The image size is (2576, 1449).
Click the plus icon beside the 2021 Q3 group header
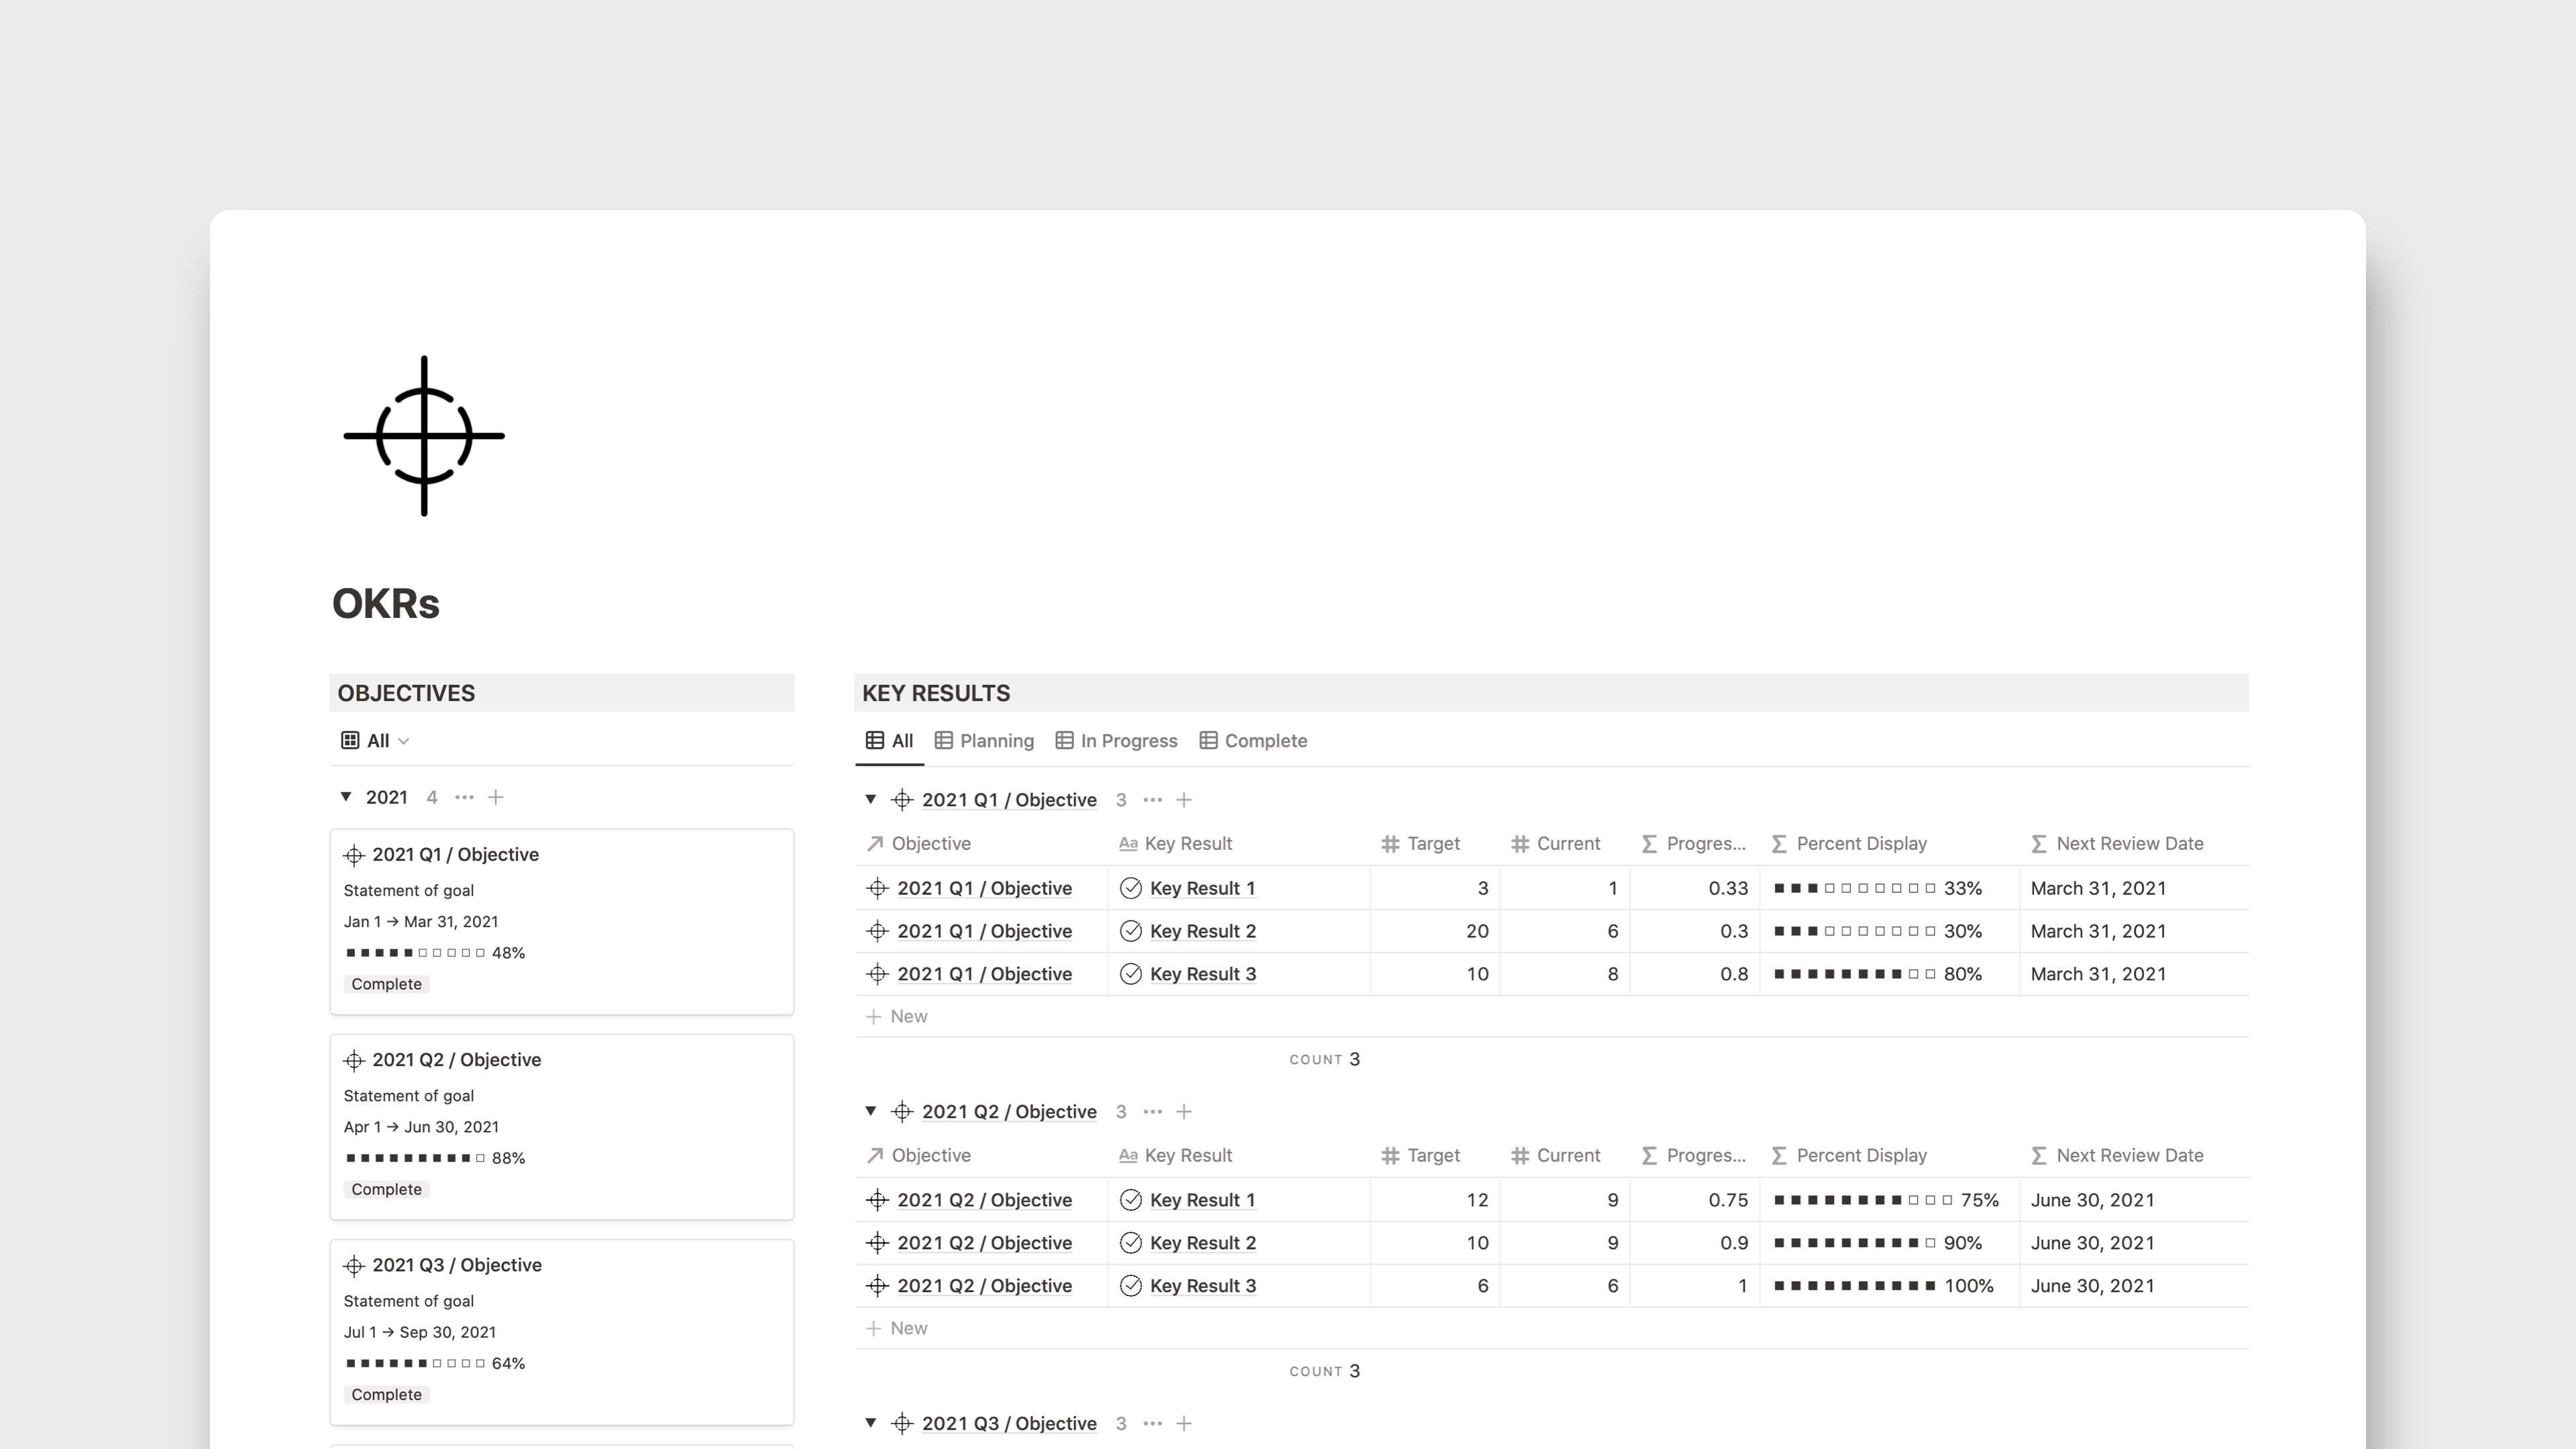(1184, 1424)
